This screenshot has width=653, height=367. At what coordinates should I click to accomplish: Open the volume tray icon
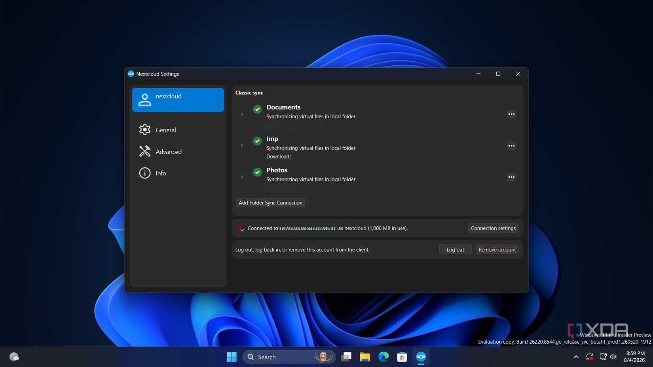point(613,357)
